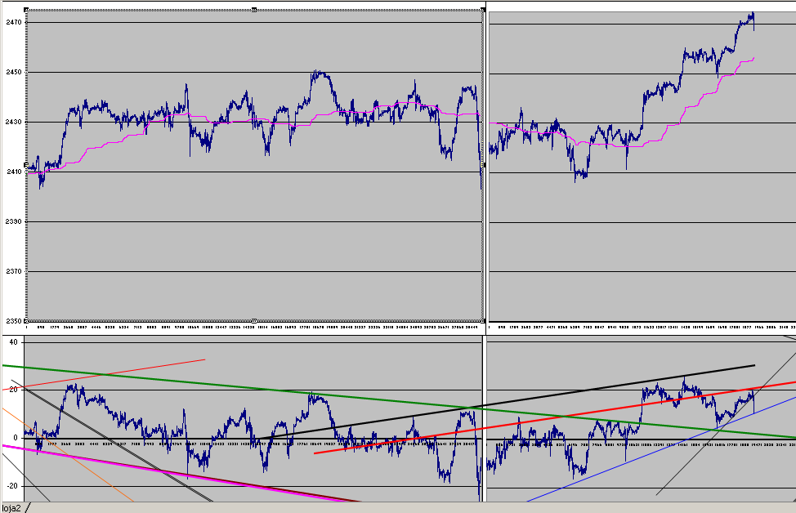Select the thick black ascending trend line
Screen dimensions: 796x513
point(508,404)
